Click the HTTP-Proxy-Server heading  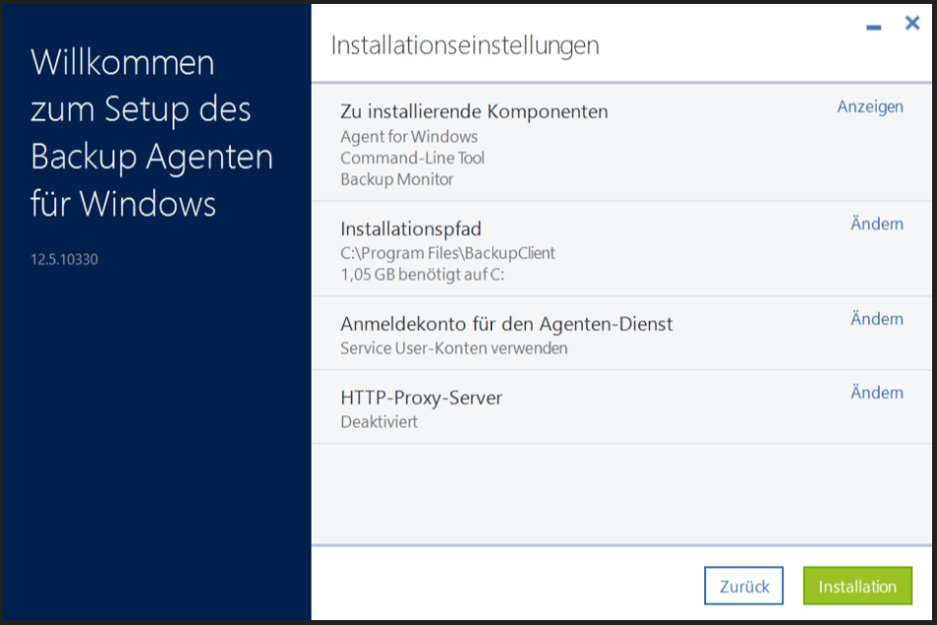(421, 398)
